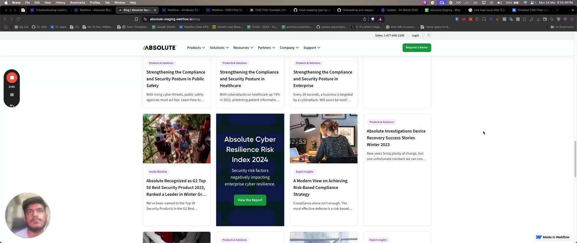Click Expert Insights tag on Risk-Based Compliance card
This screenshot has width=577, height=243.
[x=305, y=172]
